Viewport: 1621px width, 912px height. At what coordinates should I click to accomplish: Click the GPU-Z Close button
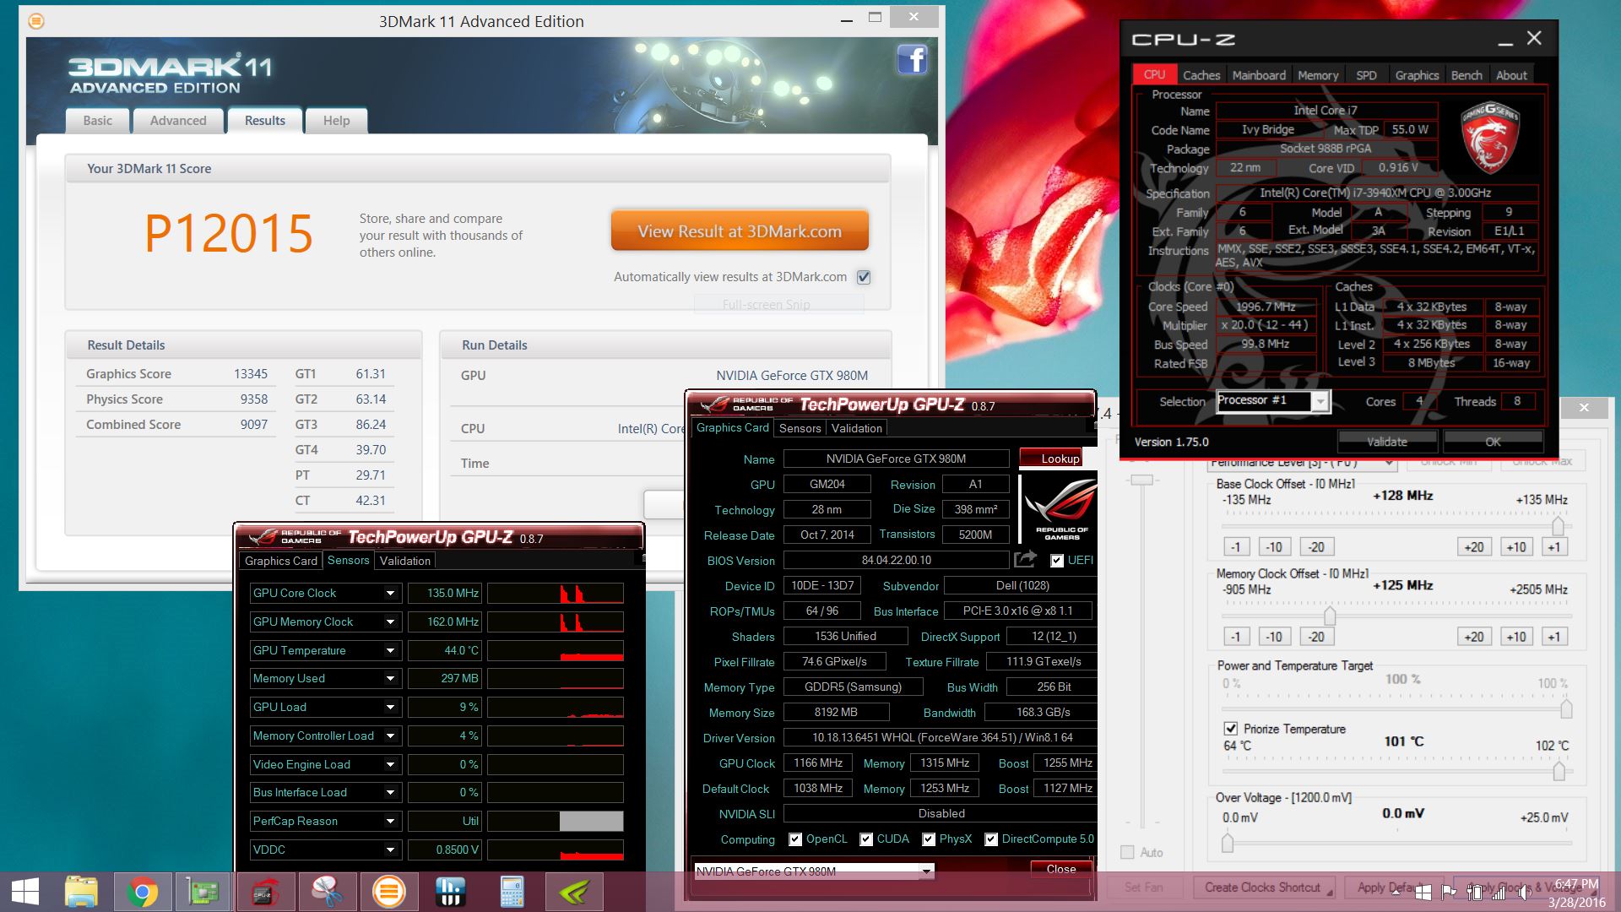click(1061, 869)
